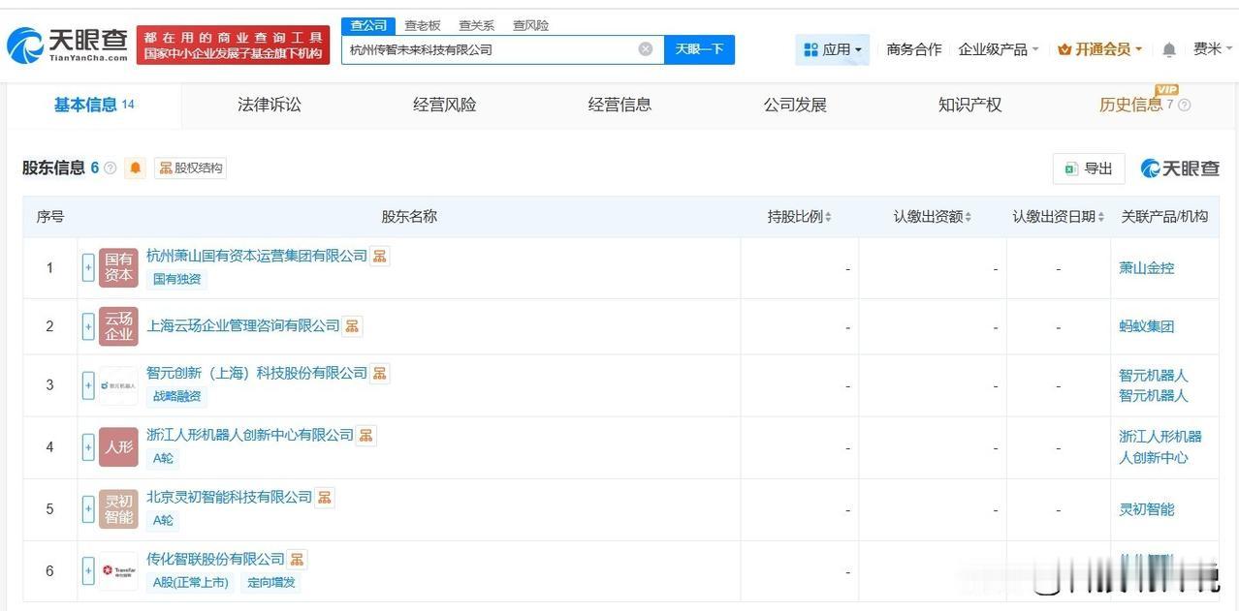This screenshot has height=611, width=1239.
Task: Select the 查关系 search mode tab
Action: pyautogui.click(x=477, y=25)
